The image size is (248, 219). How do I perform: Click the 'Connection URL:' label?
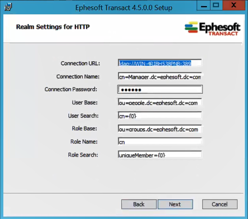[x=80, y=63]
